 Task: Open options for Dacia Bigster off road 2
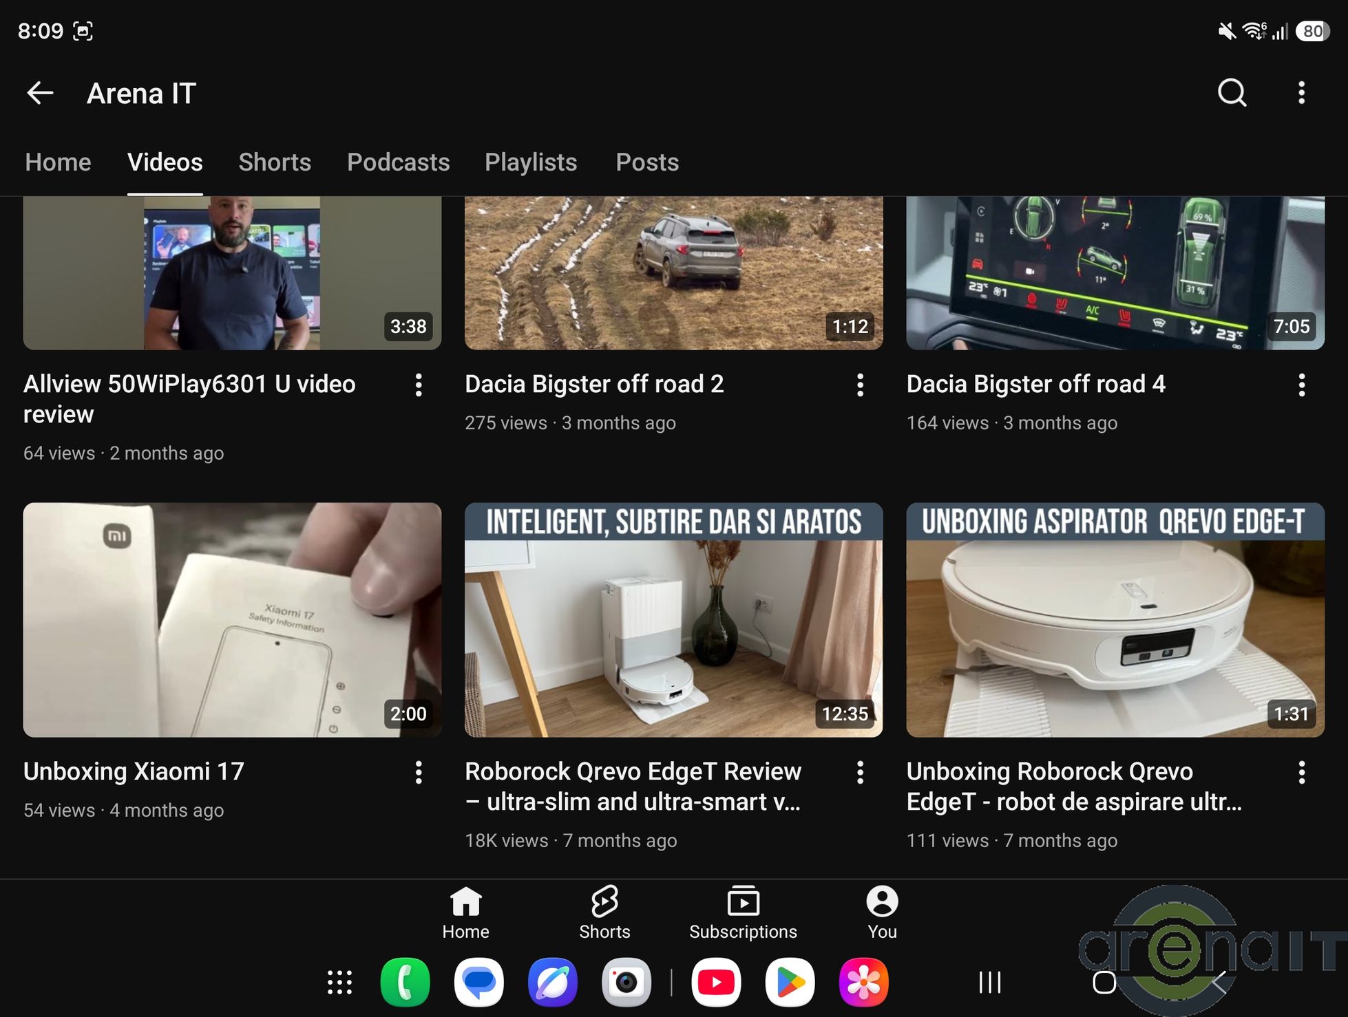click(x=860, y=385)
